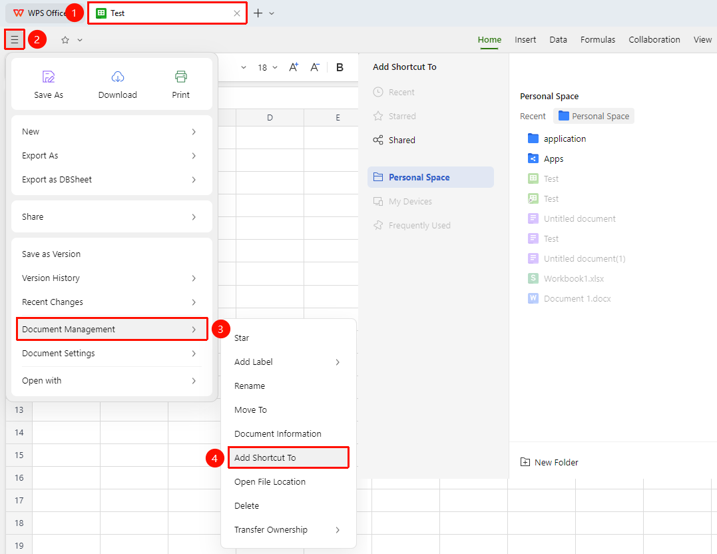Viewport: 717px width, 554px height.
Task: Star the document with the star icon
Action: [65, 40]
